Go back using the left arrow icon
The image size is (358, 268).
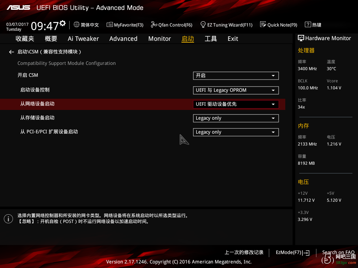tap(12, 52)
